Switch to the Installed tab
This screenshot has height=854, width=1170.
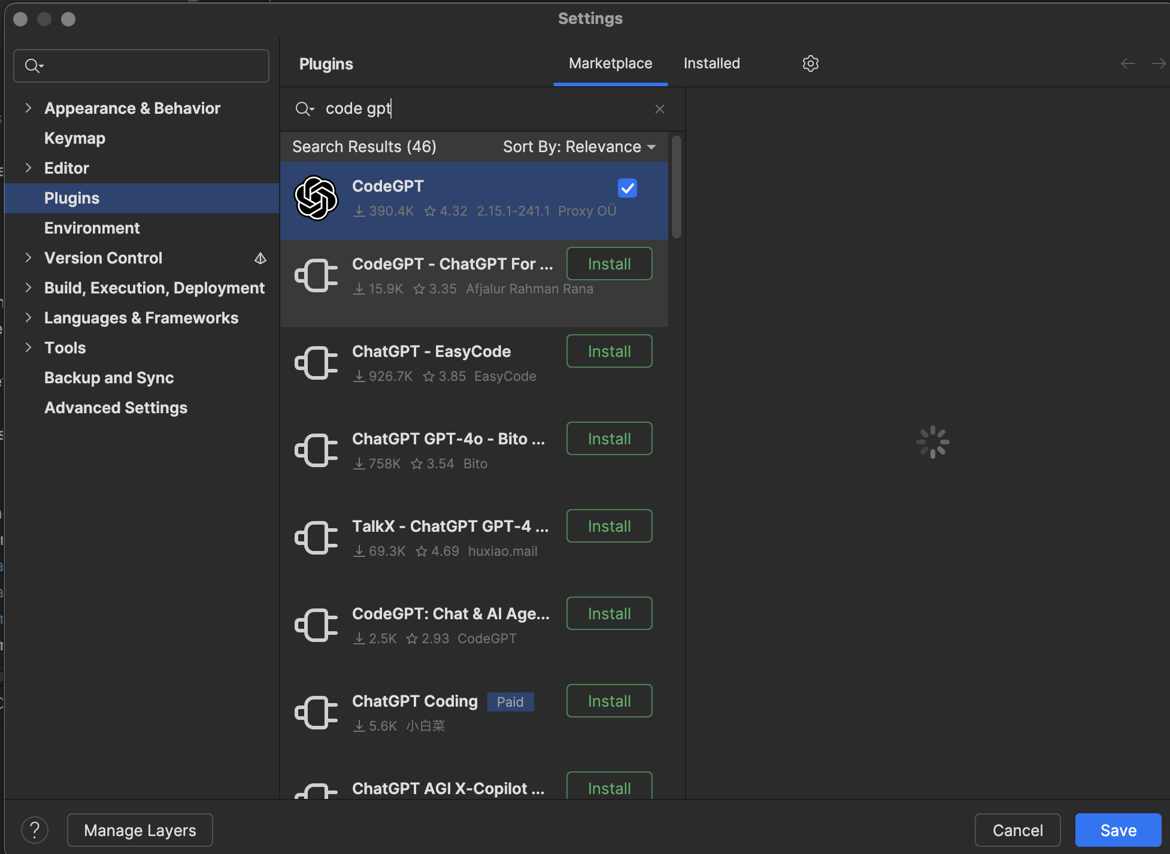711,63
